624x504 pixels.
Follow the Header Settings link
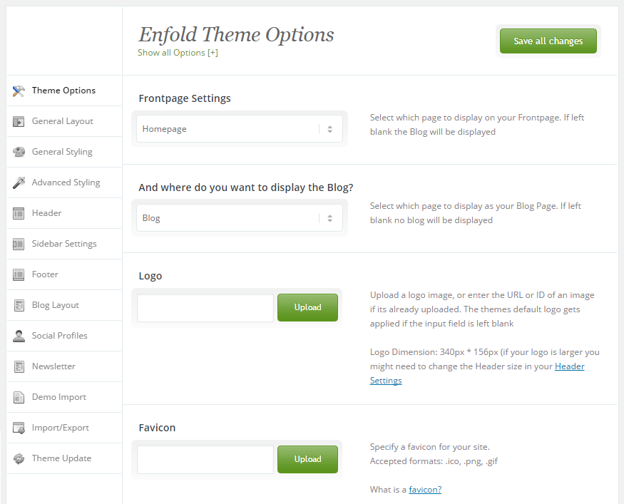coord(477,373)
